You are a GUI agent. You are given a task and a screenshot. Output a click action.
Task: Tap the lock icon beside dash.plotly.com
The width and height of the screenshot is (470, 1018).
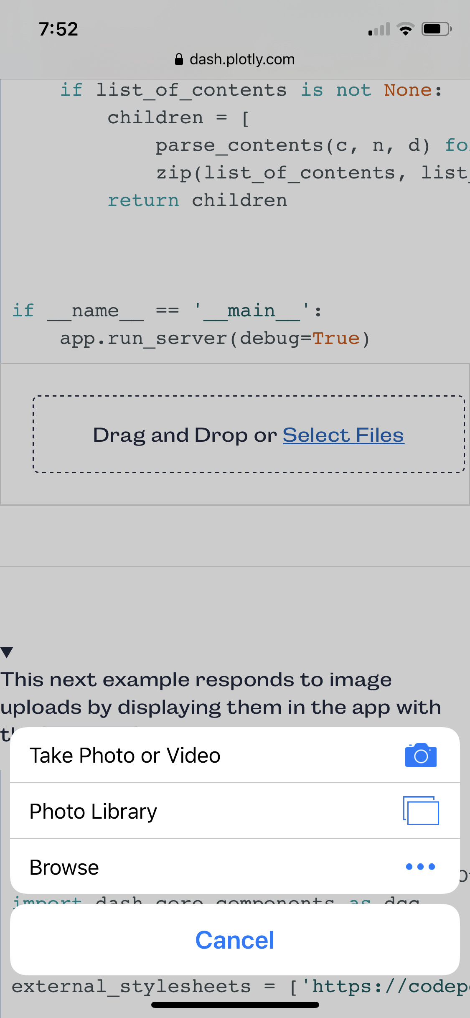pos(179,59)
